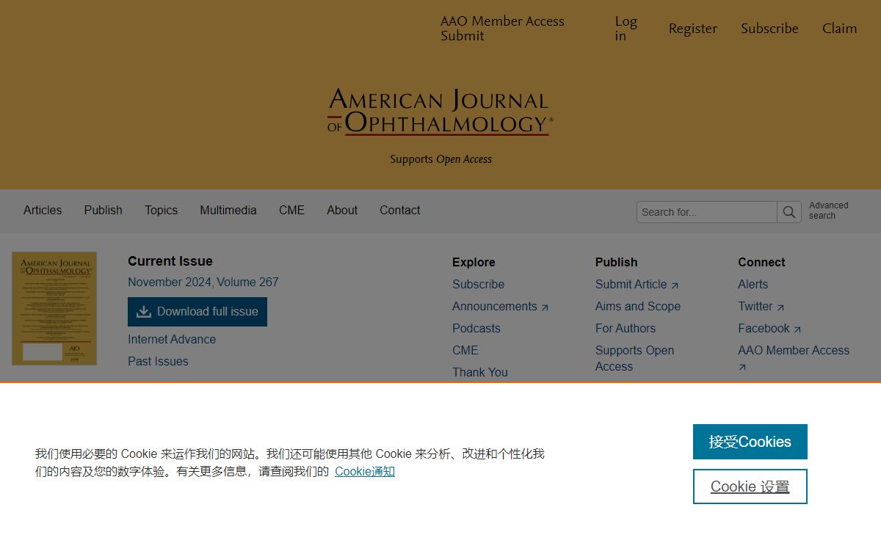The height and width of the screenshot is (543, 881).
Task: Click inside the 'Search for...' field
Action: click(x=707, y=212)
